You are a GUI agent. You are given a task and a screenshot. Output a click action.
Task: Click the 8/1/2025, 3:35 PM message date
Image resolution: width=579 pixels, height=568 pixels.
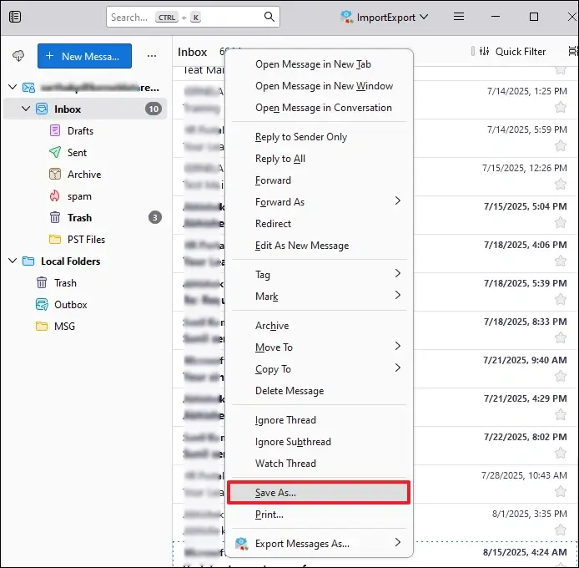coord(530,514)
